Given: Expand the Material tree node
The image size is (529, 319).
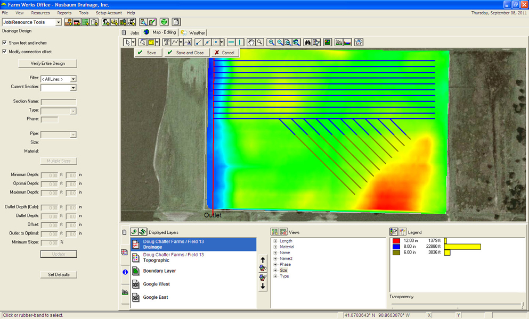Looking at the screenshot, I should coord(275,247).
